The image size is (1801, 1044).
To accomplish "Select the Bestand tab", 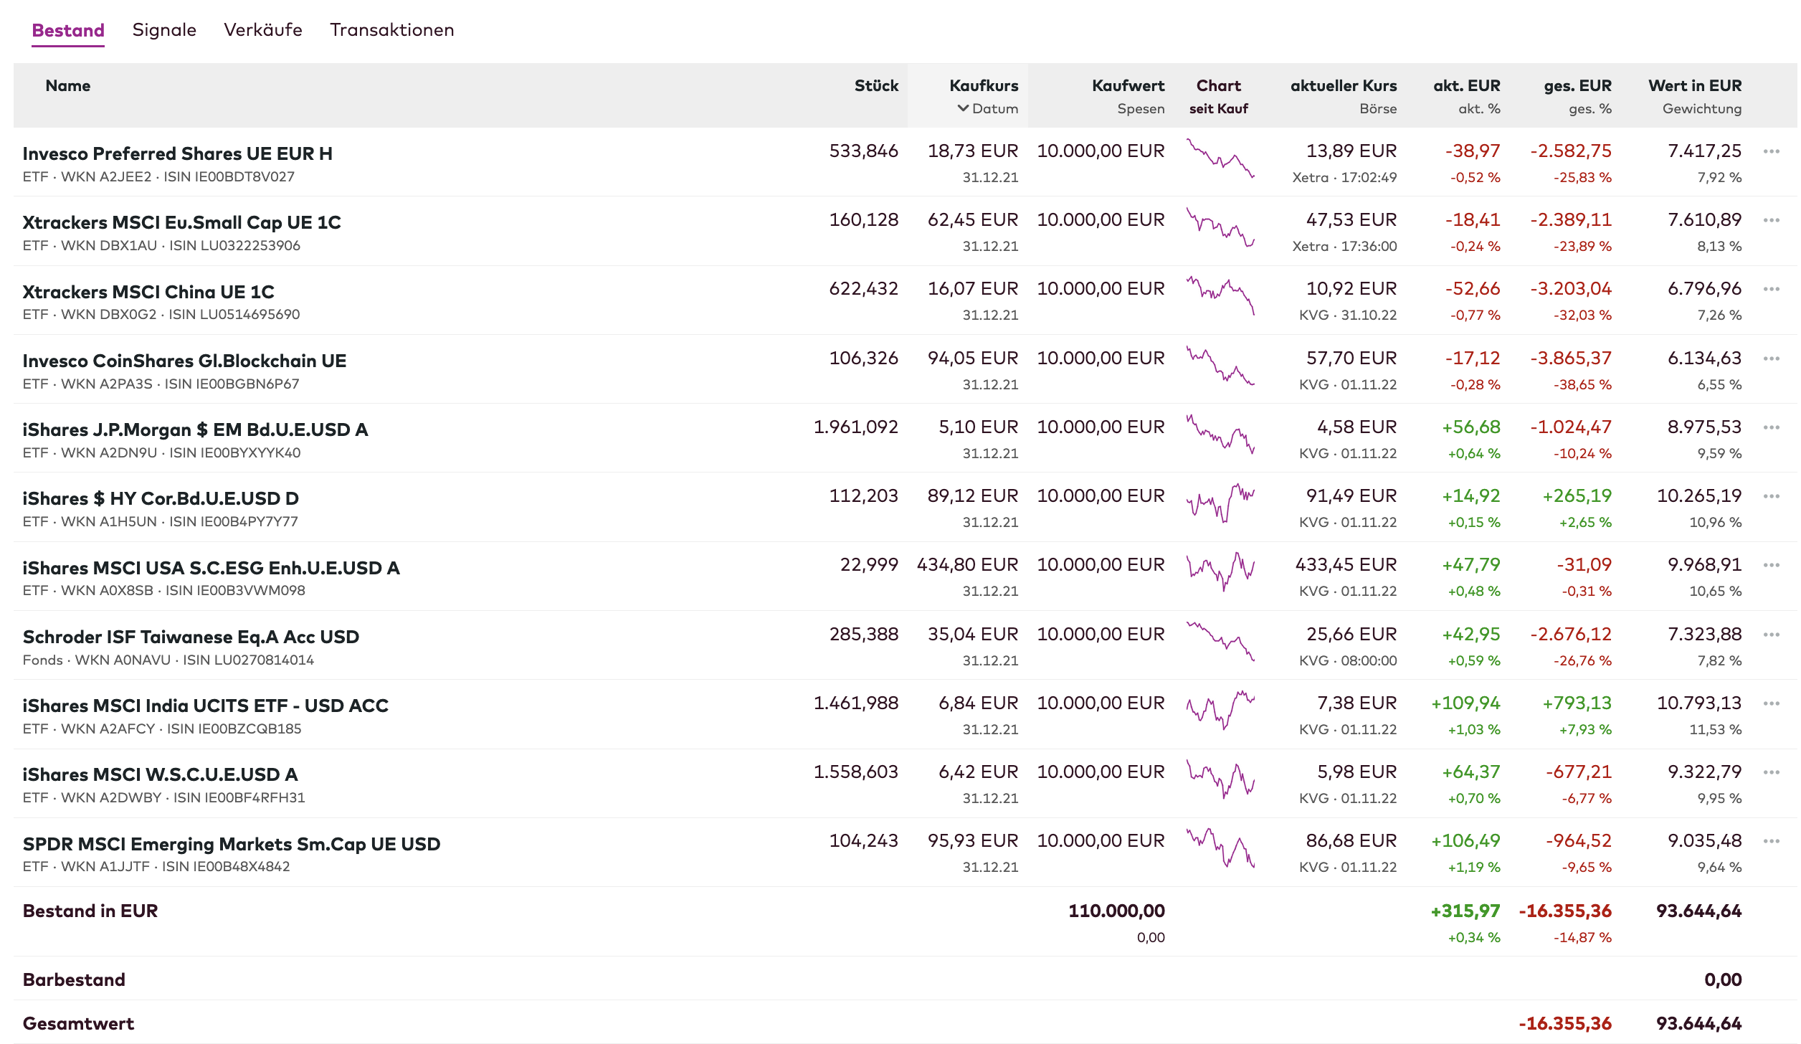I will 68,30.
